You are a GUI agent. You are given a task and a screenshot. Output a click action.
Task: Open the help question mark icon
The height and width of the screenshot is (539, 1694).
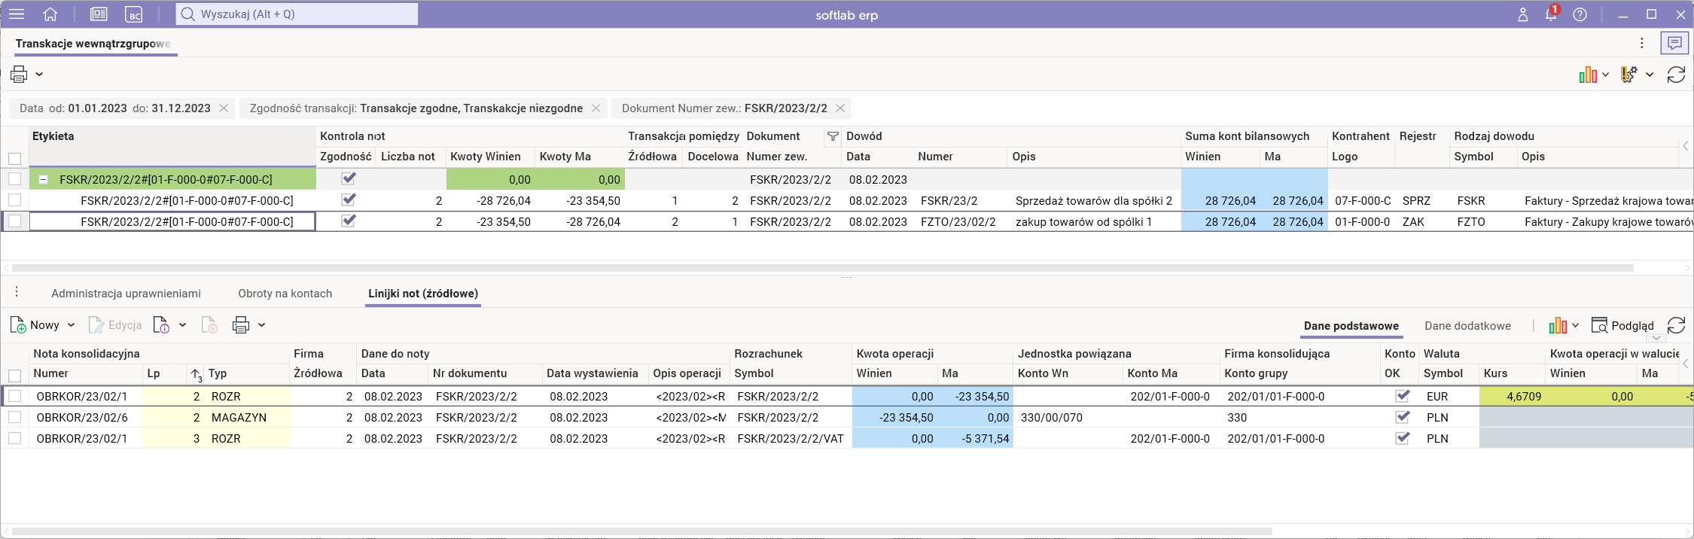(x=1580, y=14)
